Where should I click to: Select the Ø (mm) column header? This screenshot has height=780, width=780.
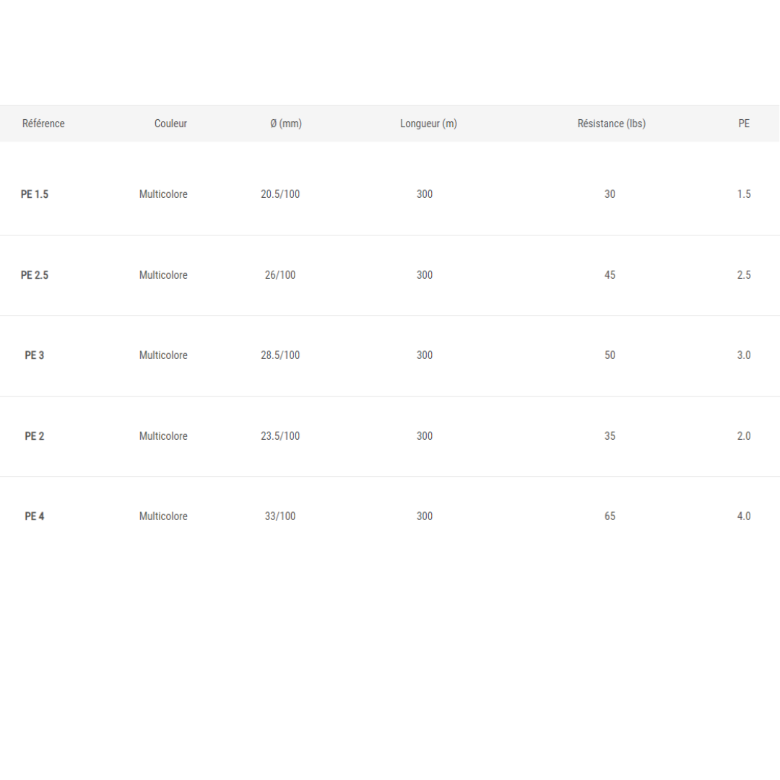(x=286, y=123)
